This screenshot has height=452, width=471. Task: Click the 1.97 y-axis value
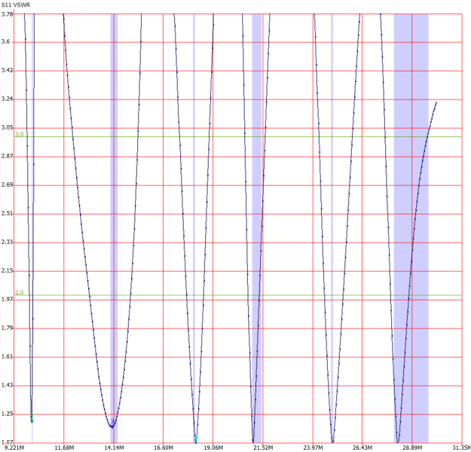coord(8,299)
